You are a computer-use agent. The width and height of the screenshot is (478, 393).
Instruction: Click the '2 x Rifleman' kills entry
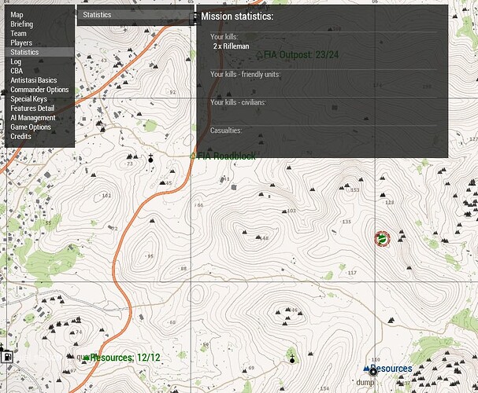point(231,46)
